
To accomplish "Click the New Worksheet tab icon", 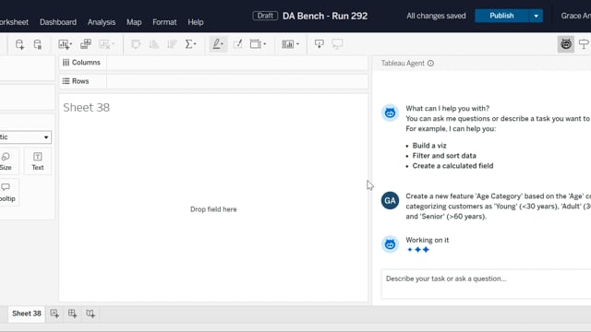I will [54, 314].
